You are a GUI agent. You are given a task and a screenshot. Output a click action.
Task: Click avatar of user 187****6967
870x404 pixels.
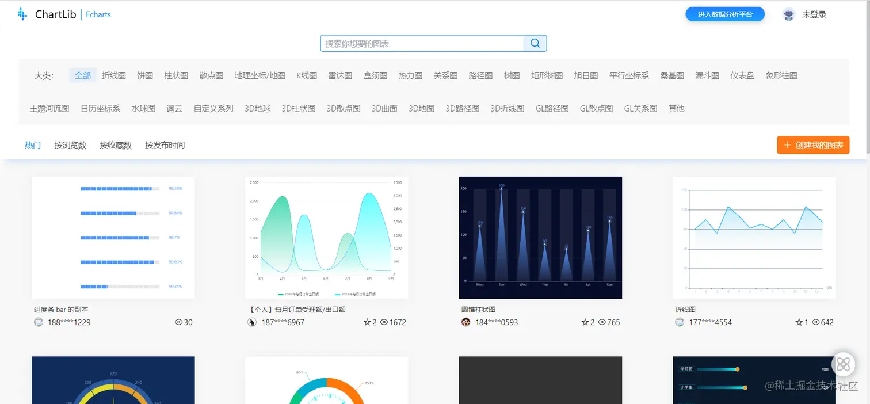(252, 322)
